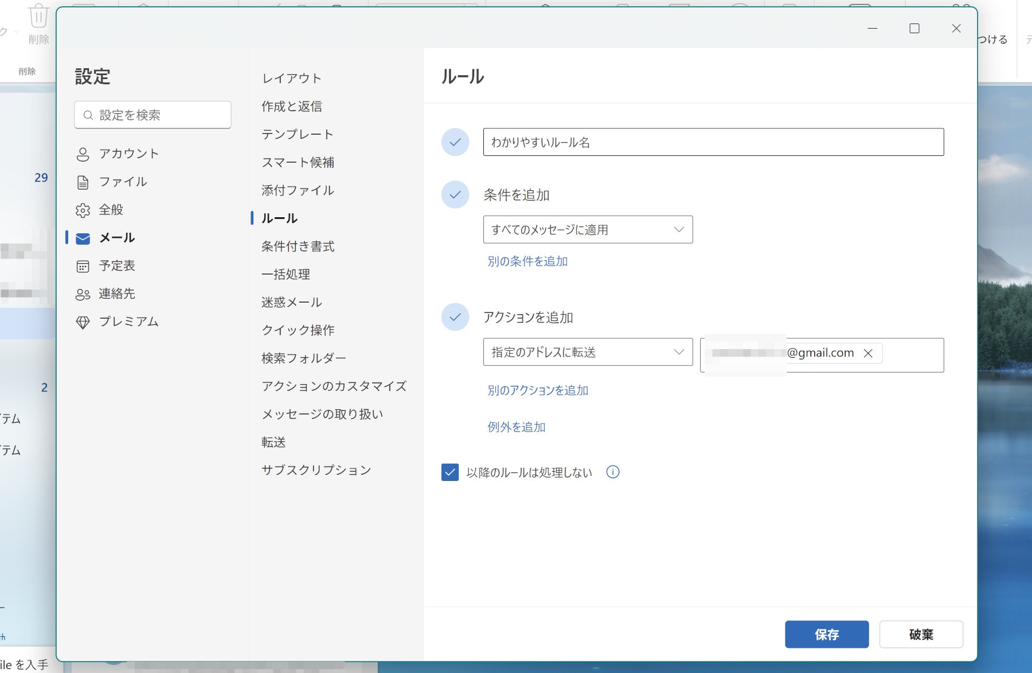Expand the すべてのメッセージに適用 condition dropdown

pos(588,229)
